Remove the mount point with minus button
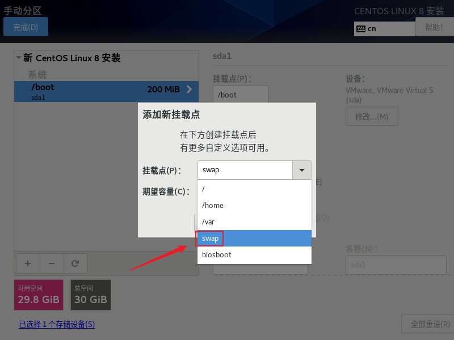Viewport: 454px width, 340px height. 52,263
